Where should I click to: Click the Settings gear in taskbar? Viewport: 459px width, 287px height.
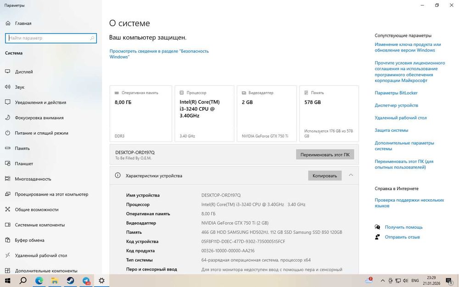click(101, 281)
